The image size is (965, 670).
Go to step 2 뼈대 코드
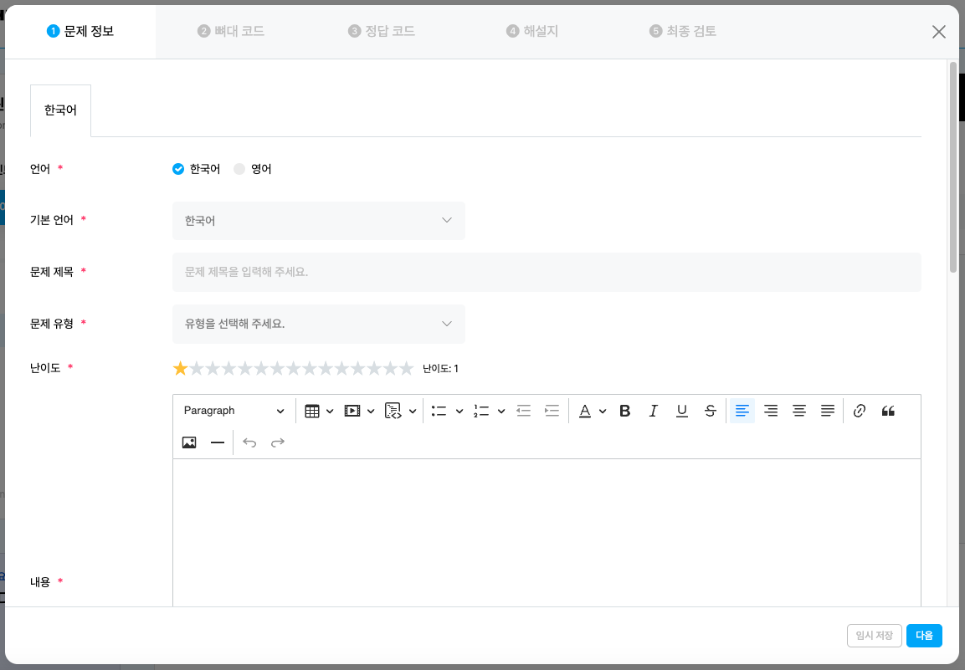[x=231, y=32]
